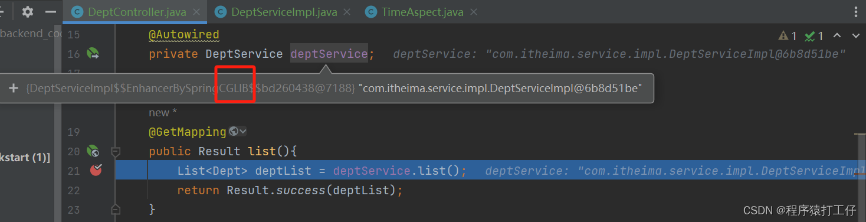This screenshot has height=222, width=866.
Task: Switch to DeptServiceImpl.java tab
Action: [284, 12]
